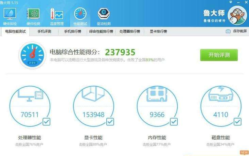Screen dimensions: 249x156
Task: Click the memory performance circle with 9366
Action: [157, 106]
